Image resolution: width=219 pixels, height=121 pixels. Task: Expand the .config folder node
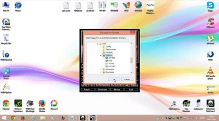101,47
